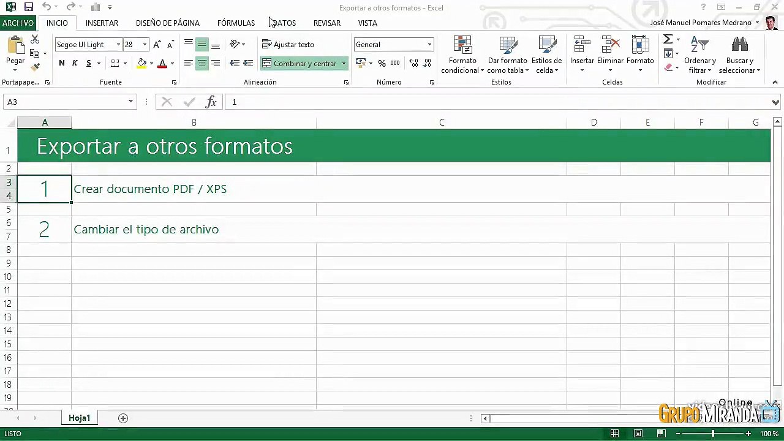Align text to the left
784x441 pixels.
pyautogui.click(x=188, y=63)
